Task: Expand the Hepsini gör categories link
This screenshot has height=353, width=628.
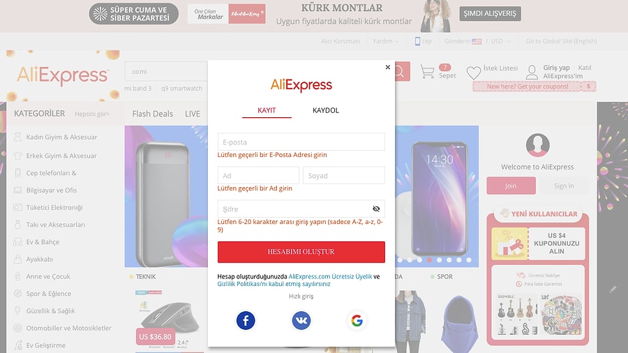Action: tap(91, 114)
